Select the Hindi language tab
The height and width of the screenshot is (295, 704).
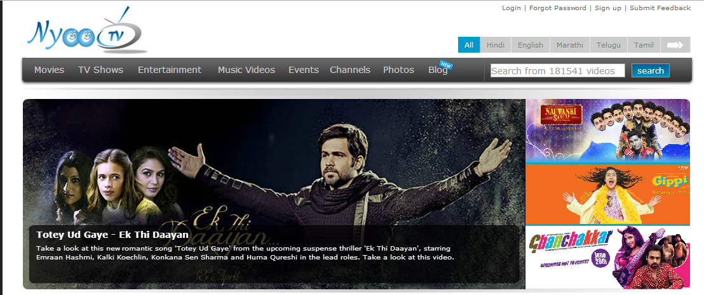coord(496,45)
